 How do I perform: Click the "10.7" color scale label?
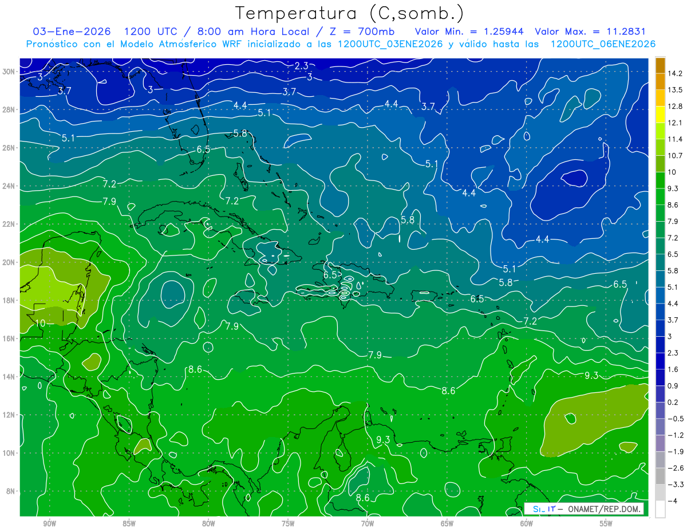click(x=676, y=156)
